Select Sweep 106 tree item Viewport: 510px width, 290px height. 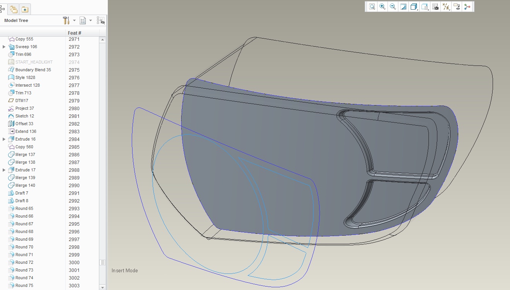pyautogui.click(x=26, y=47)
